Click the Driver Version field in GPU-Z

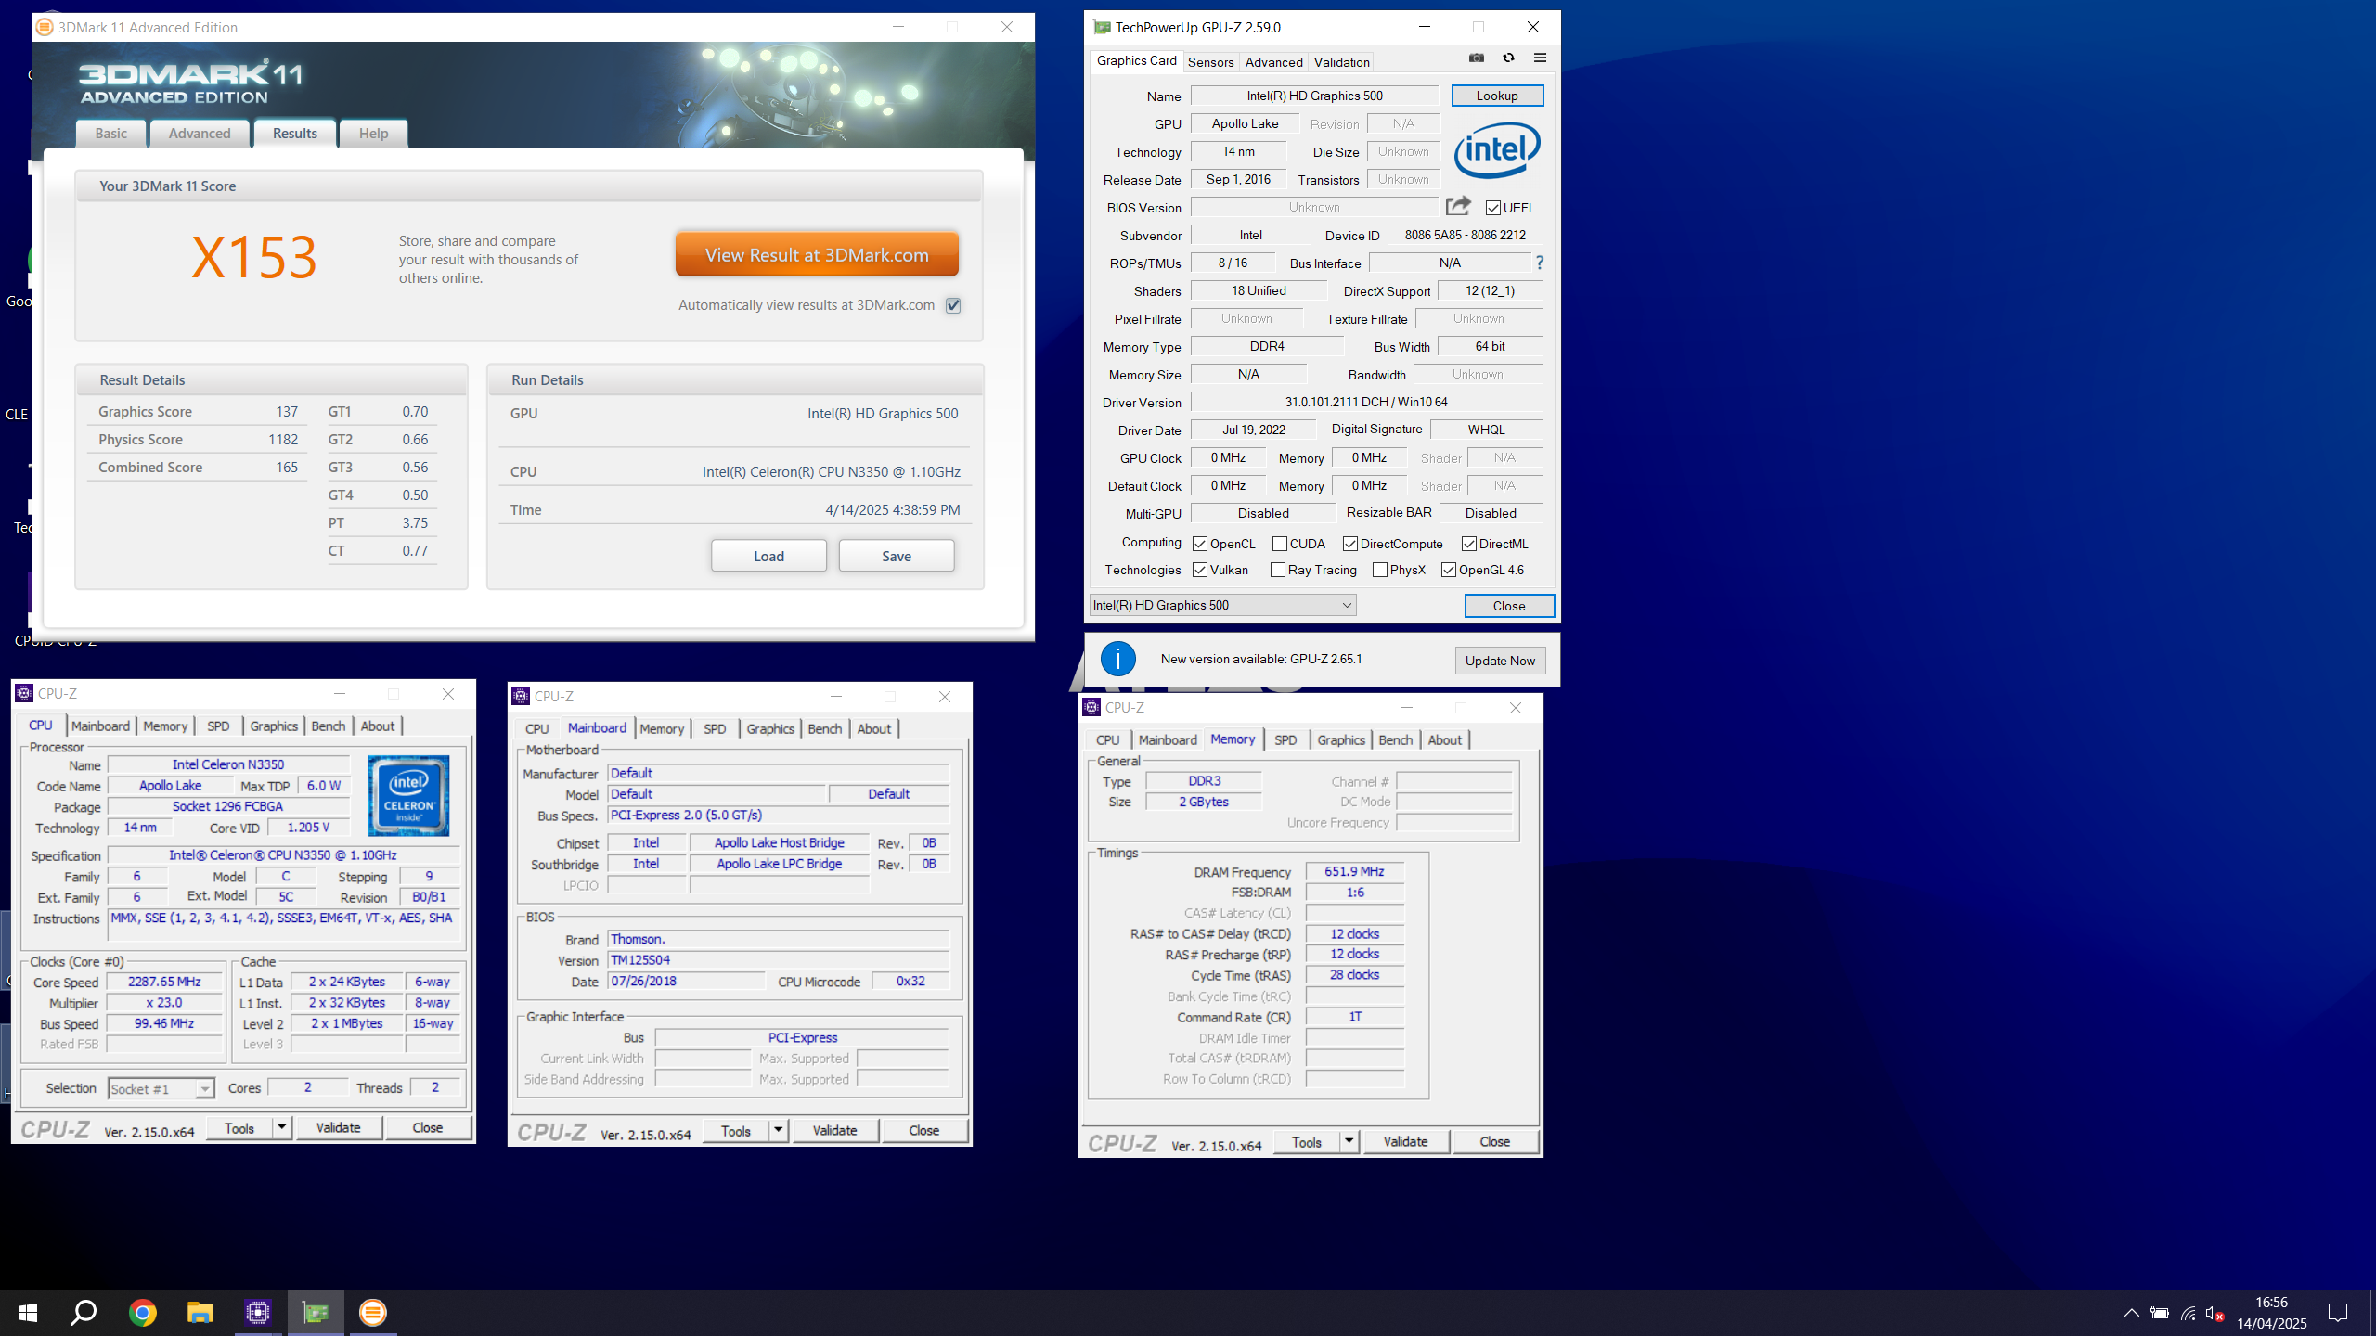1366,402
